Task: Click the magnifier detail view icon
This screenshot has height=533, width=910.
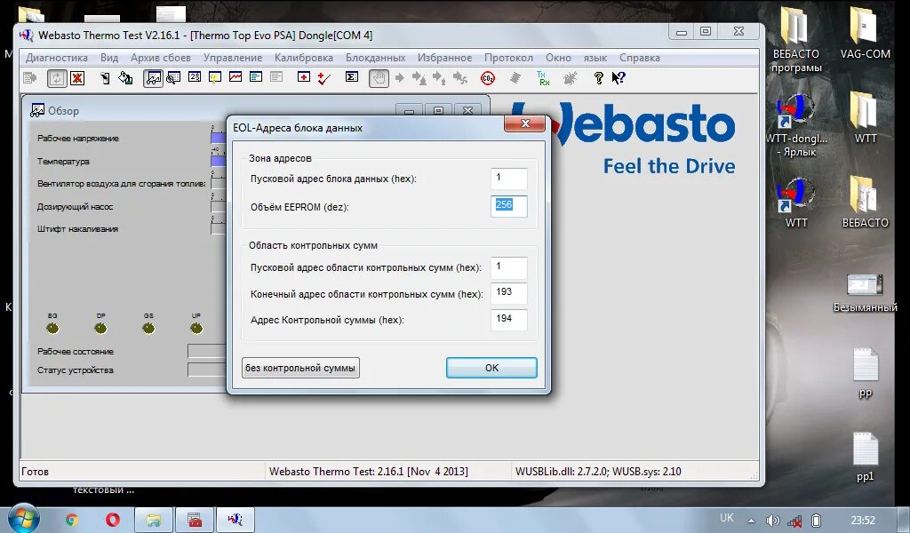Action: point(173,77)
